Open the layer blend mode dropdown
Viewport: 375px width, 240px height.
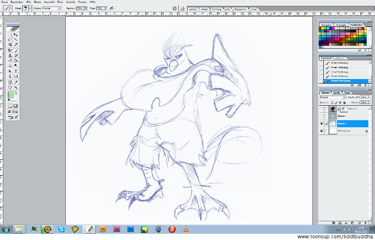(344, 97)
